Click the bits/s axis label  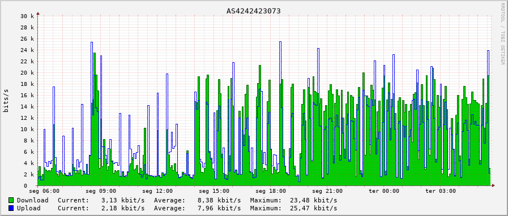click(x=6, y=101)
